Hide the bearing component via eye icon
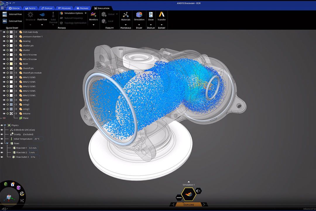 4,41
